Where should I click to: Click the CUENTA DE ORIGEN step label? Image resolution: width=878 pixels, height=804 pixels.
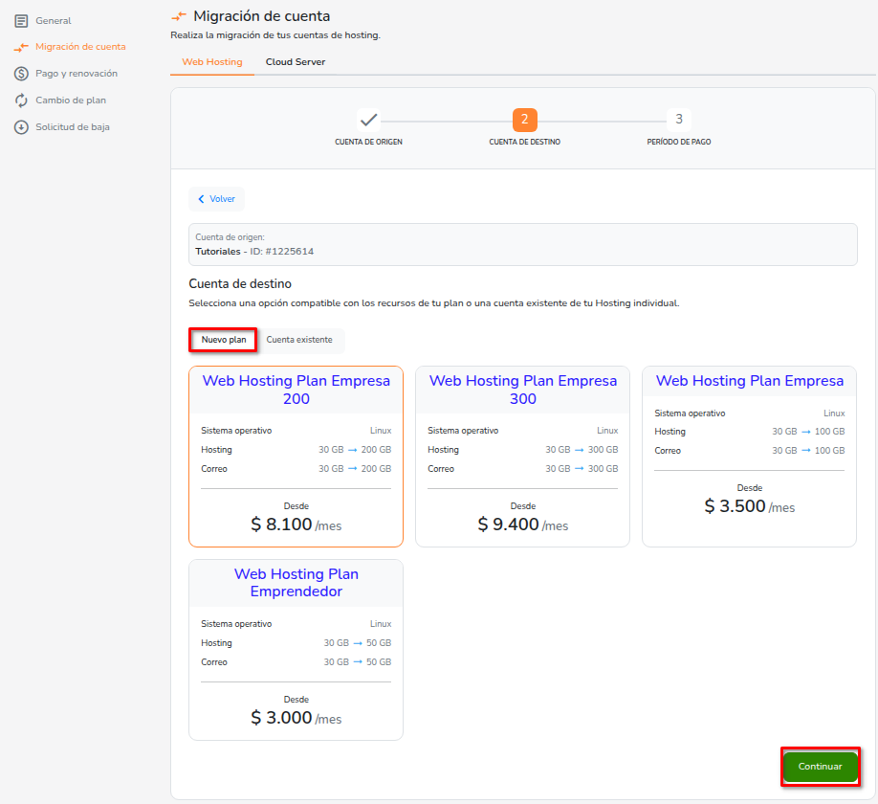click(368, 142)
